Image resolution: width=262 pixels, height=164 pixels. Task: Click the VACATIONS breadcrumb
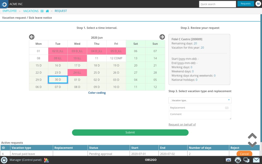click(x=31, y=11)
